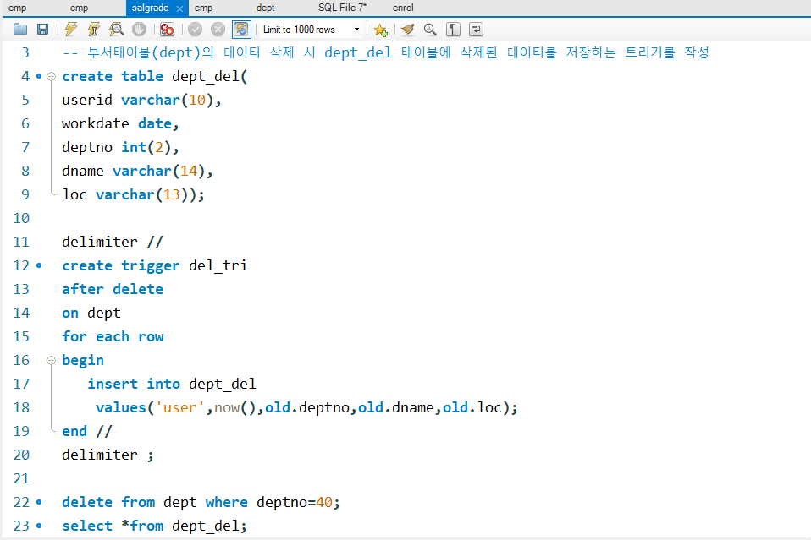
Task: Click 'int(2)' on line 7
Action: point(146,147)
